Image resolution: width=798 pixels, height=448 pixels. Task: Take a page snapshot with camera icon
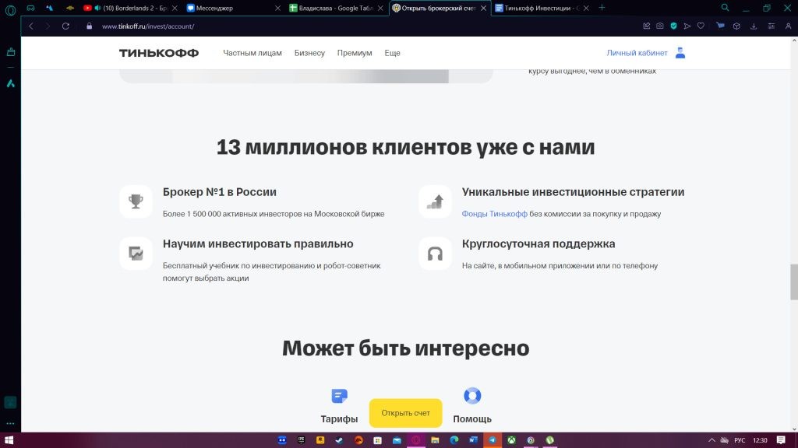point(660,26)
